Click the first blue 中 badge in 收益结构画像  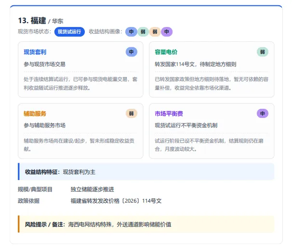click(x=131, y=32)
